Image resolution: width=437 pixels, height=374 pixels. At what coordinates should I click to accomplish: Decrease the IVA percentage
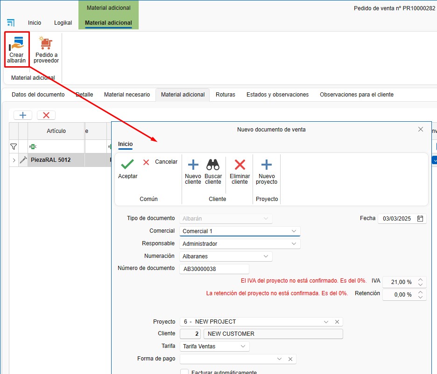pos(421,284)
